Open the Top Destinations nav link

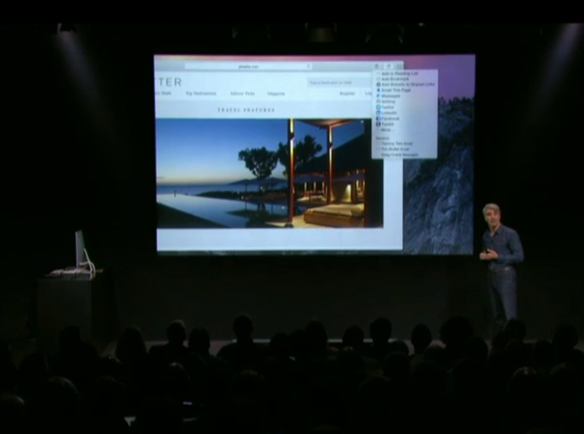click(201, 93)
